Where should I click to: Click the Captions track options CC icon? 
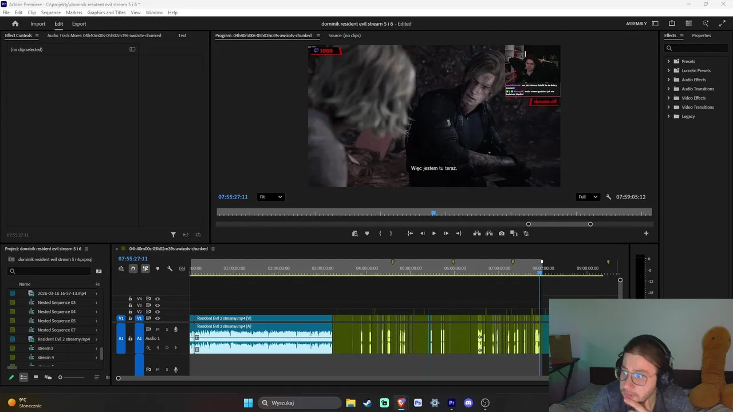[x=182, y=268]
